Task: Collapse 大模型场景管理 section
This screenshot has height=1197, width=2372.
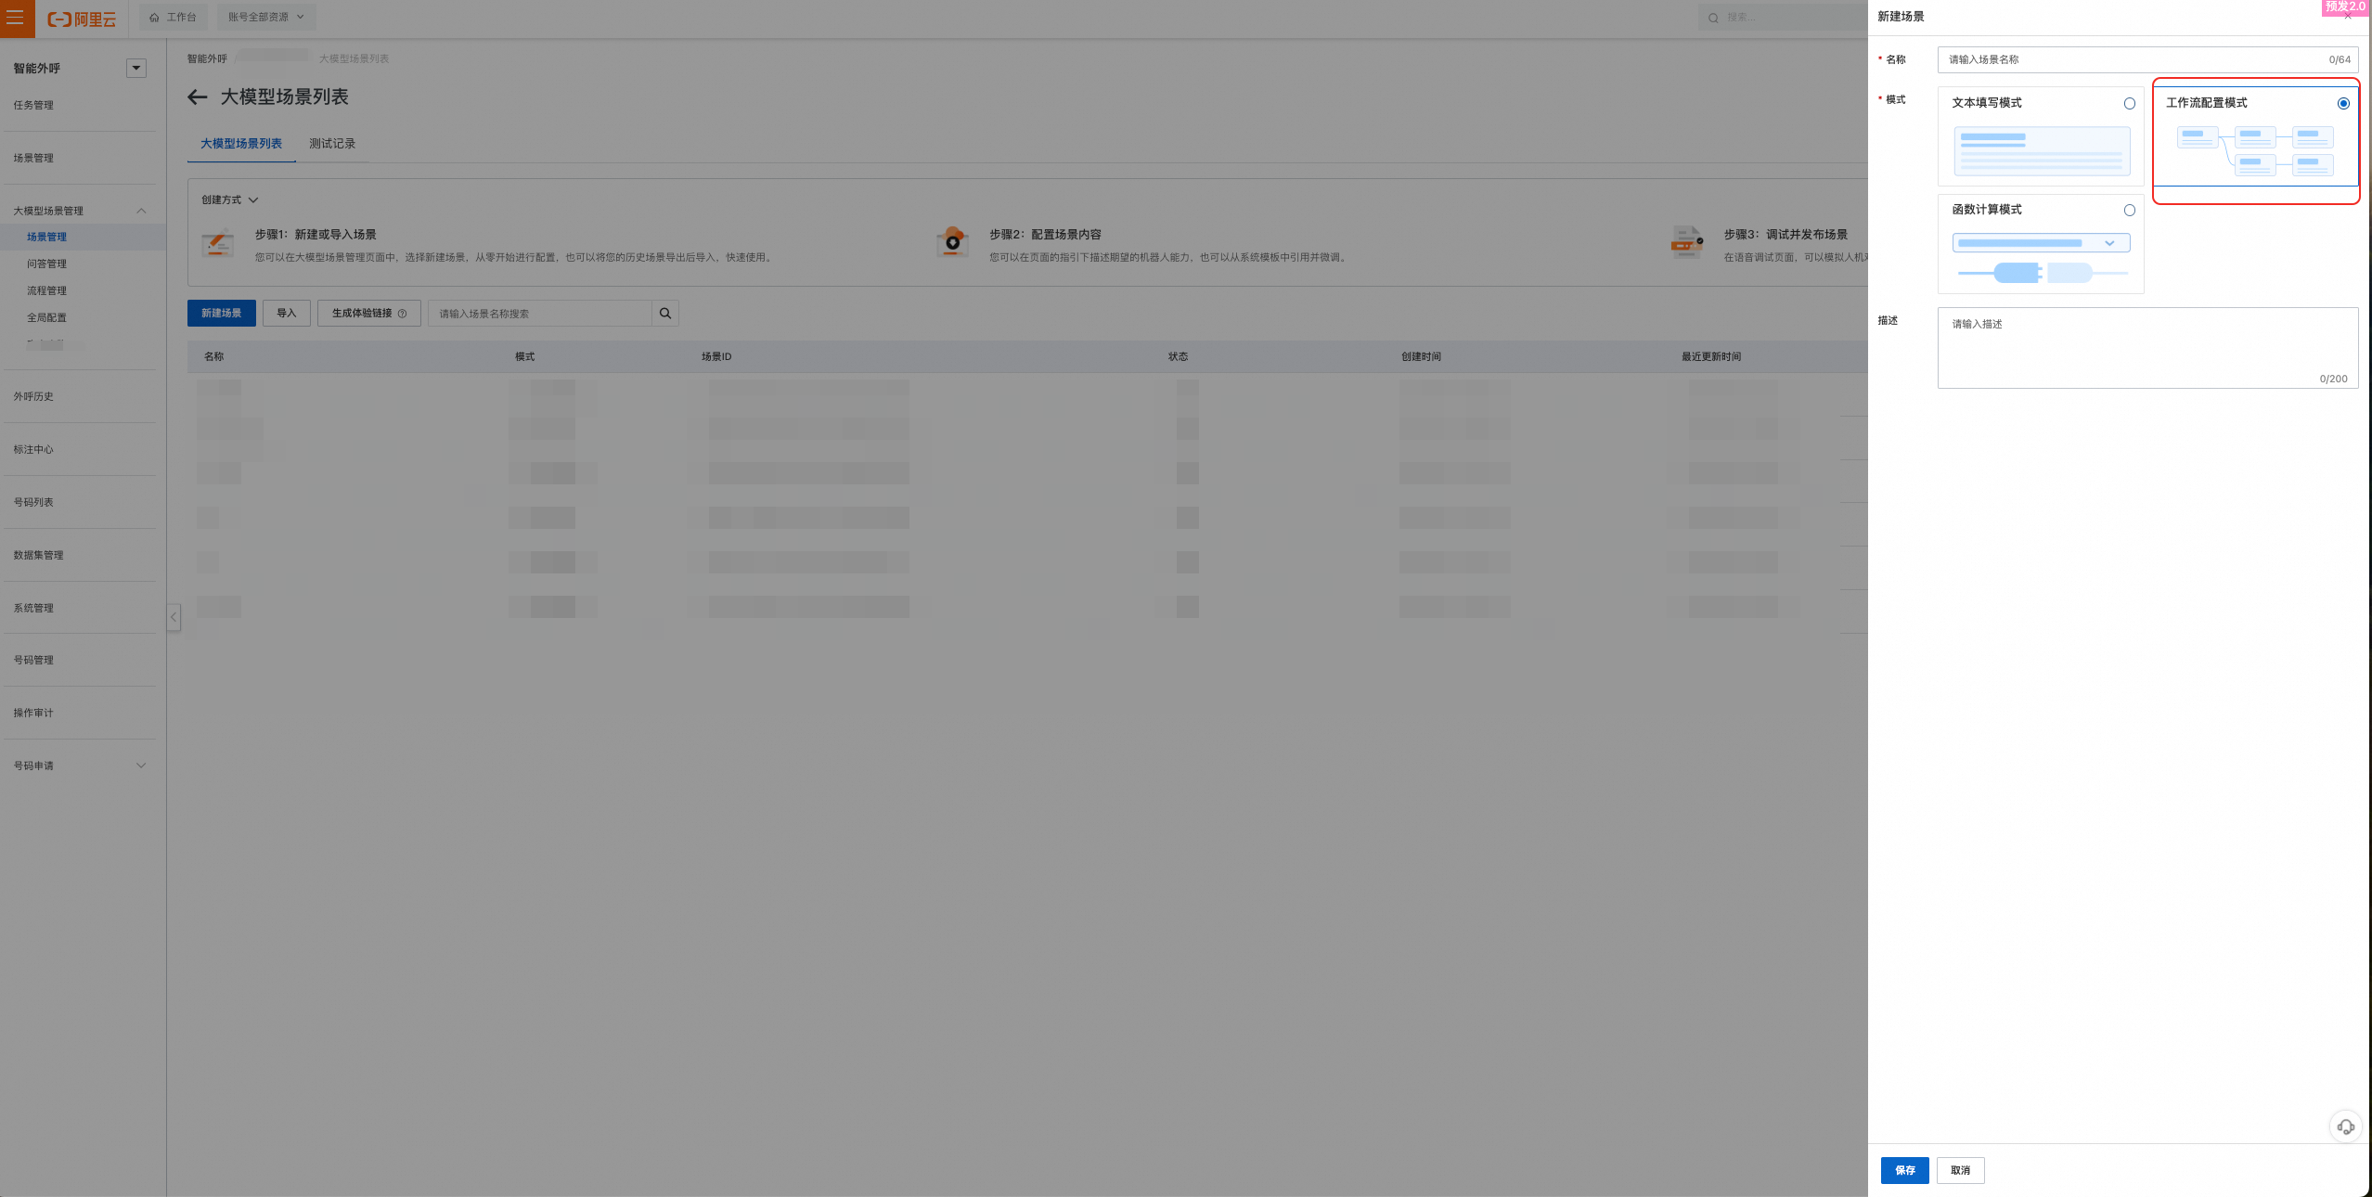Action: (x=141, y=211)
